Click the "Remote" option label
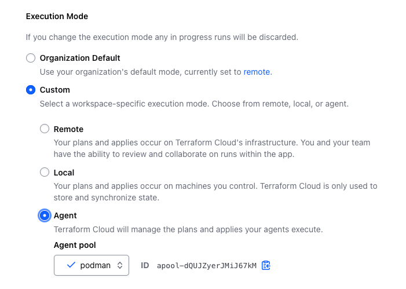This screenshot has width=406, height=289. pyautogui.click(x=68, y=129)
